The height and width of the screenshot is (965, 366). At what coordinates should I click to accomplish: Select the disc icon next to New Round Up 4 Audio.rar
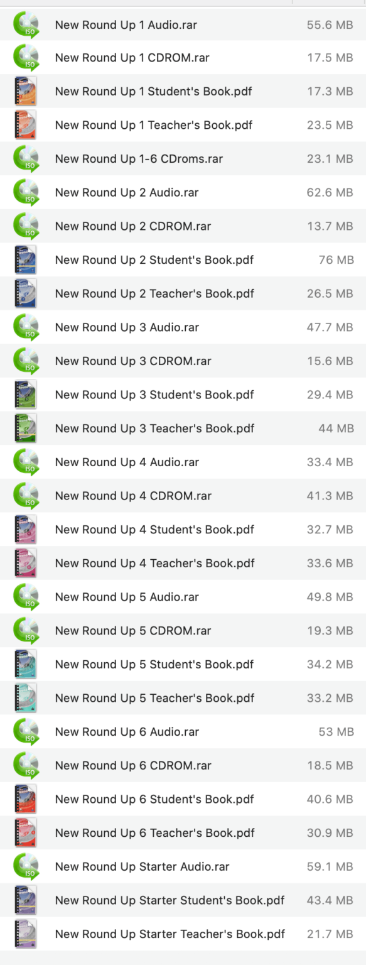click(x=24, y=462)
